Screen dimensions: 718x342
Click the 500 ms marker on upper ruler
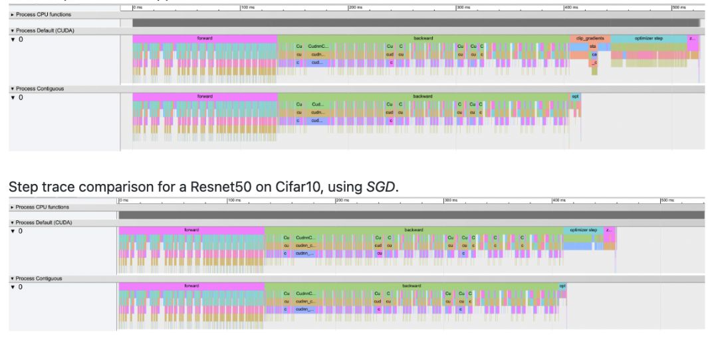click(679, 7)
